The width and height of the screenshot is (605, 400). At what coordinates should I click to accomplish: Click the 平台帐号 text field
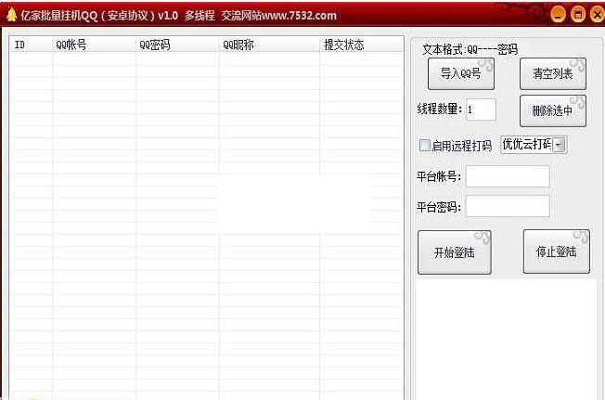507,176
